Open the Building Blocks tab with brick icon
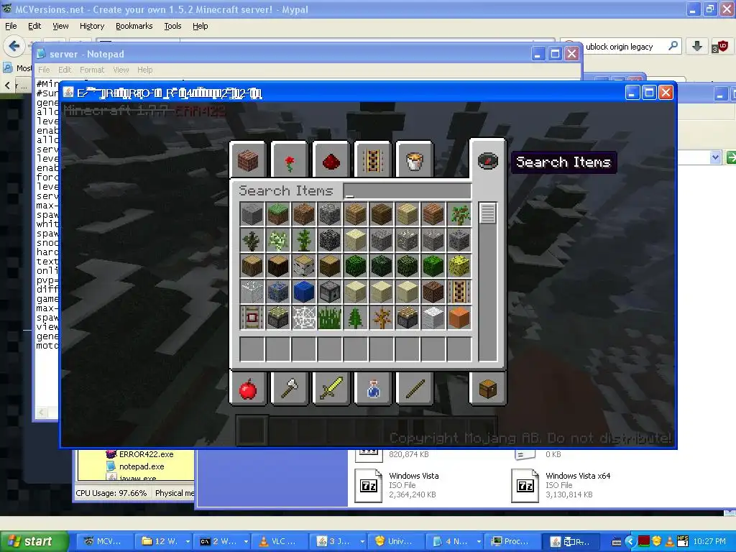 (x=248, y=160)
